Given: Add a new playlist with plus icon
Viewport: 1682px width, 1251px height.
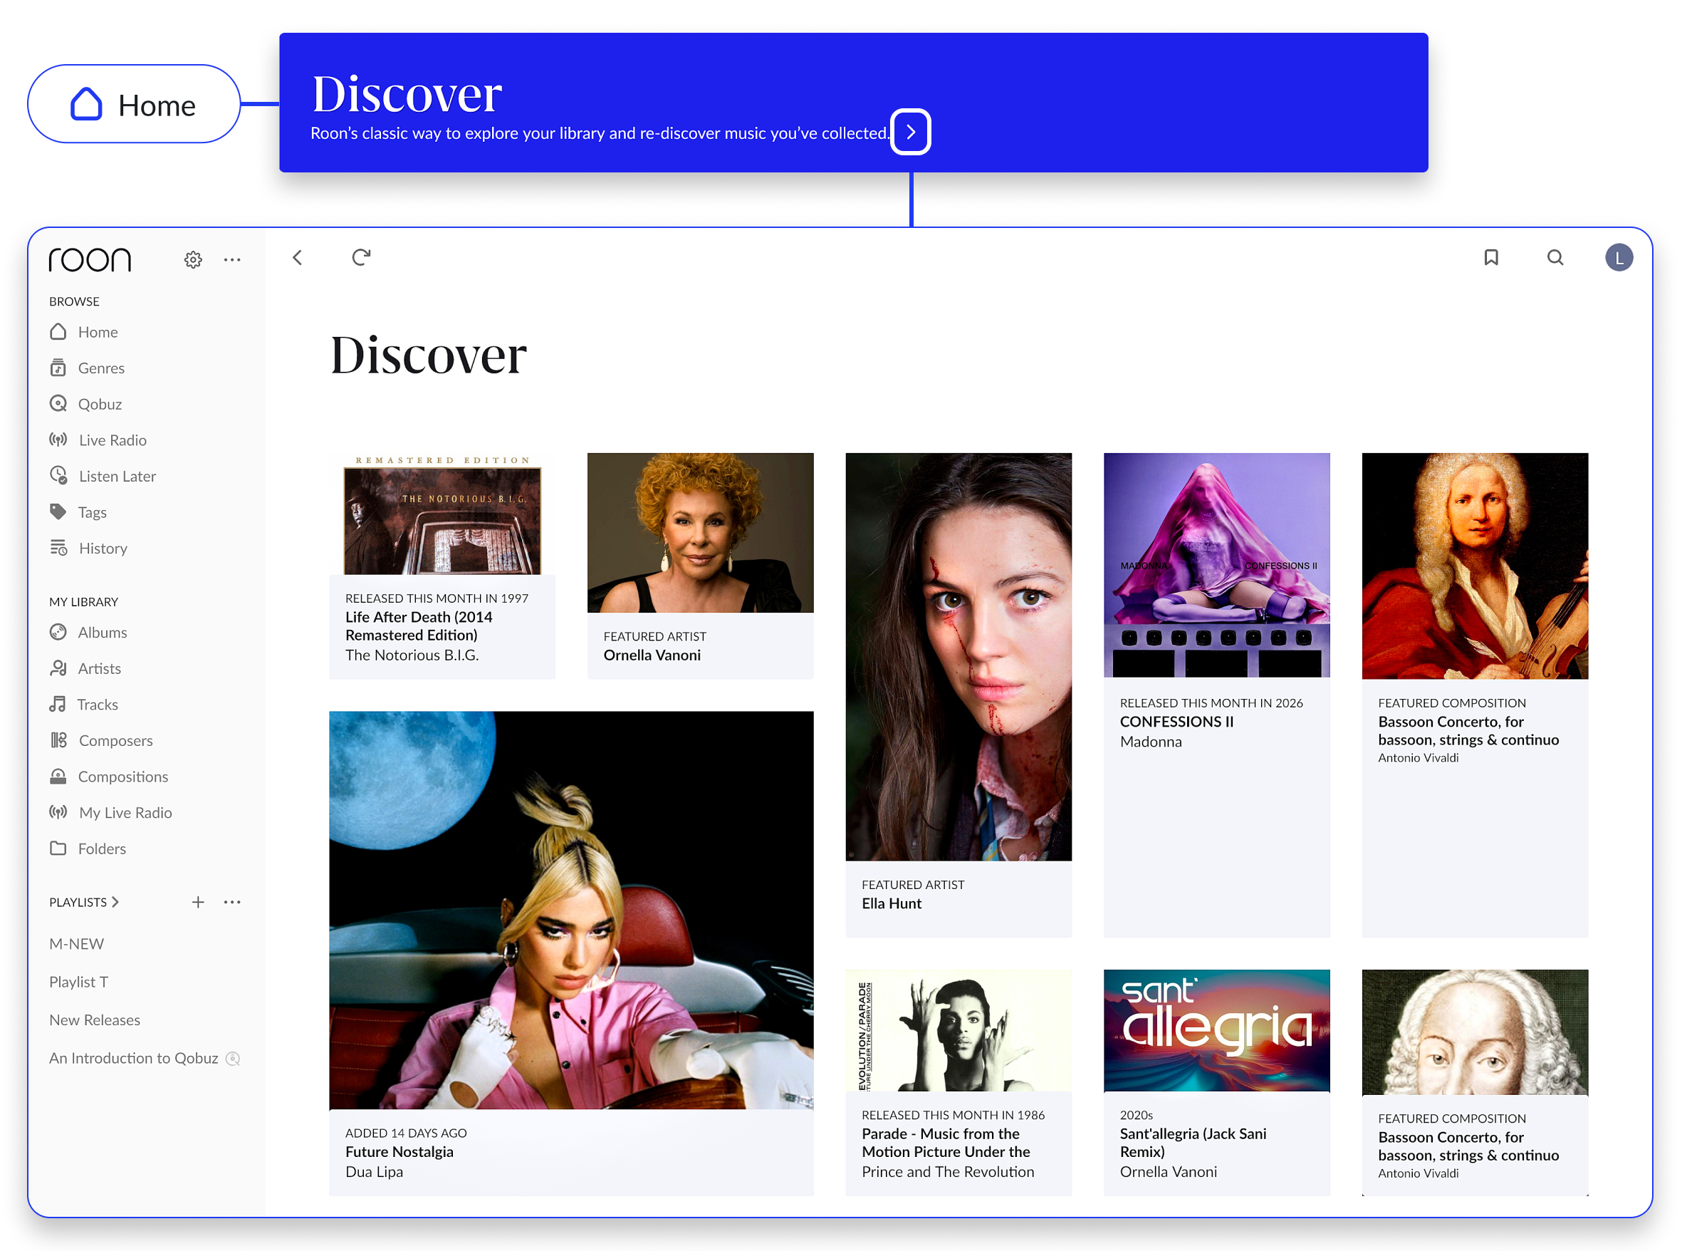Looking at the screenshot, I should pyautogui.click(x=197, y=902).
